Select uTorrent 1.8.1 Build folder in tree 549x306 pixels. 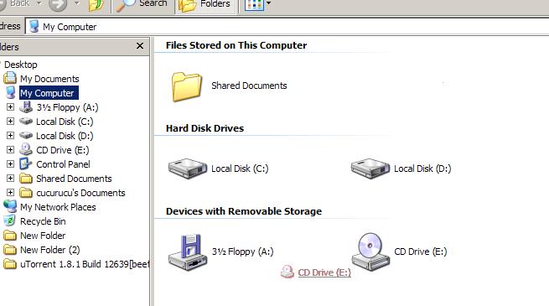click(85, 264)
